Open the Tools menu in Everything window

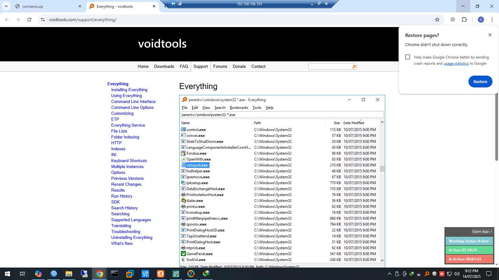[257, 108]
